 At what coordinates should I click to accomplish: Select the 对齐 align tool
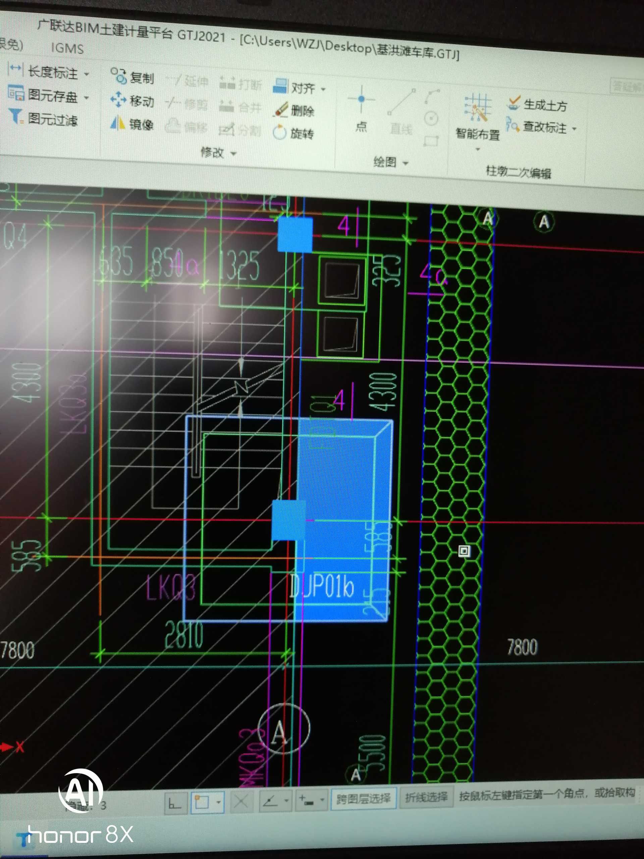pyautogui.click(x=294, y=87)
